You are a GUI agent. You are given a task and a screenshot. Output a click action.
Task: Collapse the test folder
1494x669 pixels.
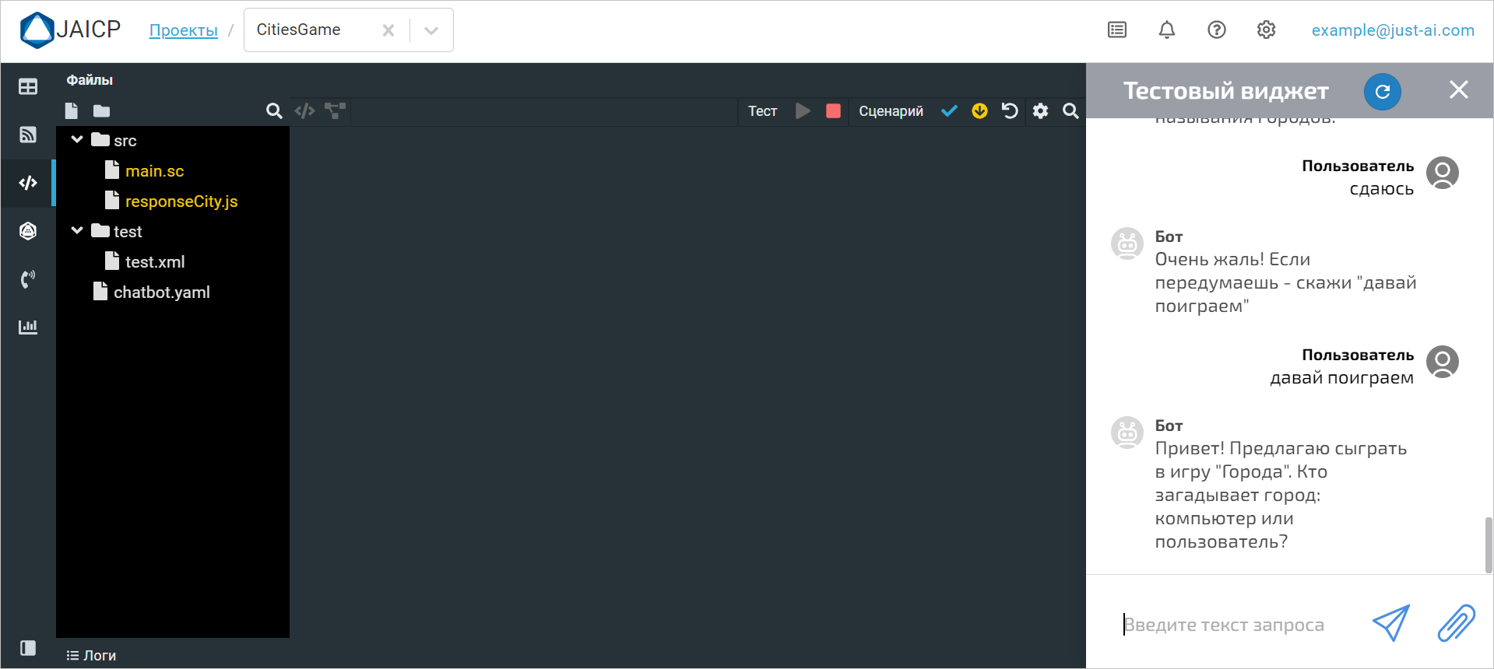pyautogui.click(x=77, y=231)
